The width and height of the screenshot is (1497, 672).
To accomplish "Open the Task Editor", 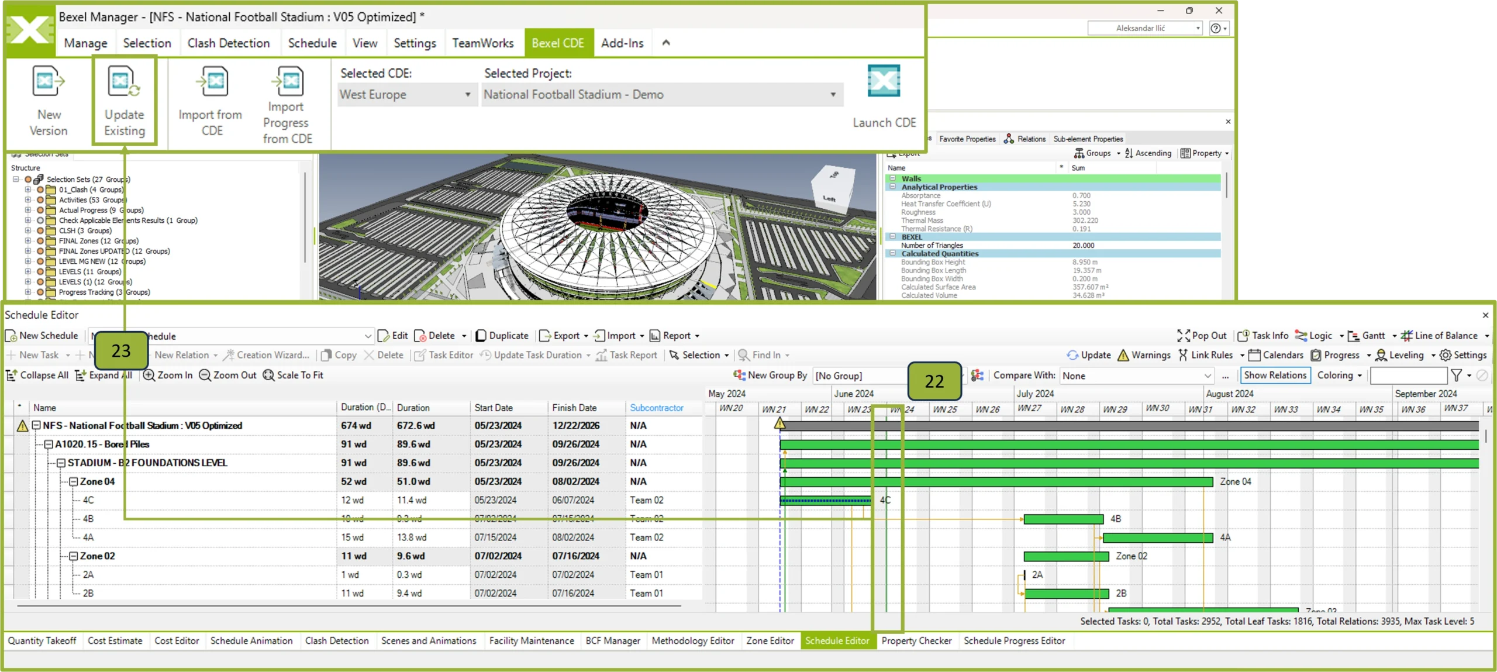I will (x=444, y=355).
